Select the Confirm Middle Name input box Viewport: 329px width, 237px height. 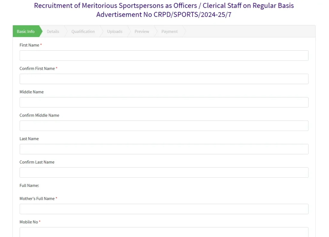[x=164, y=126]
